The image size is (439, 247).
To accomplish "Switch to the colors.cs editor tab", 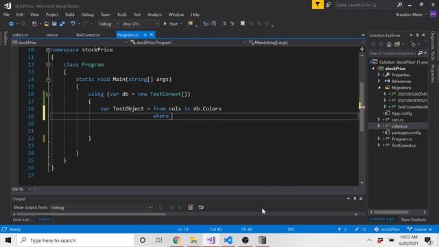I will point(20,35).
